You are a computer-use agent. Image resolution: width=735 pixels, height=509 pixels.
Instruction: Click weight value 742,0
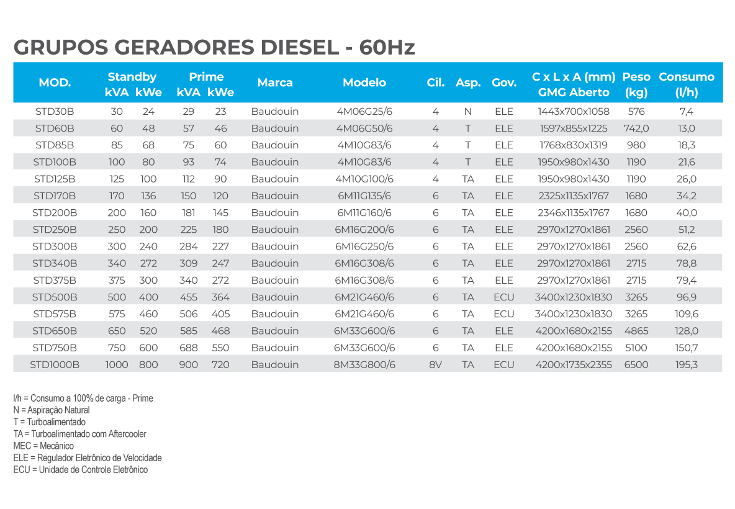point(636,128)
